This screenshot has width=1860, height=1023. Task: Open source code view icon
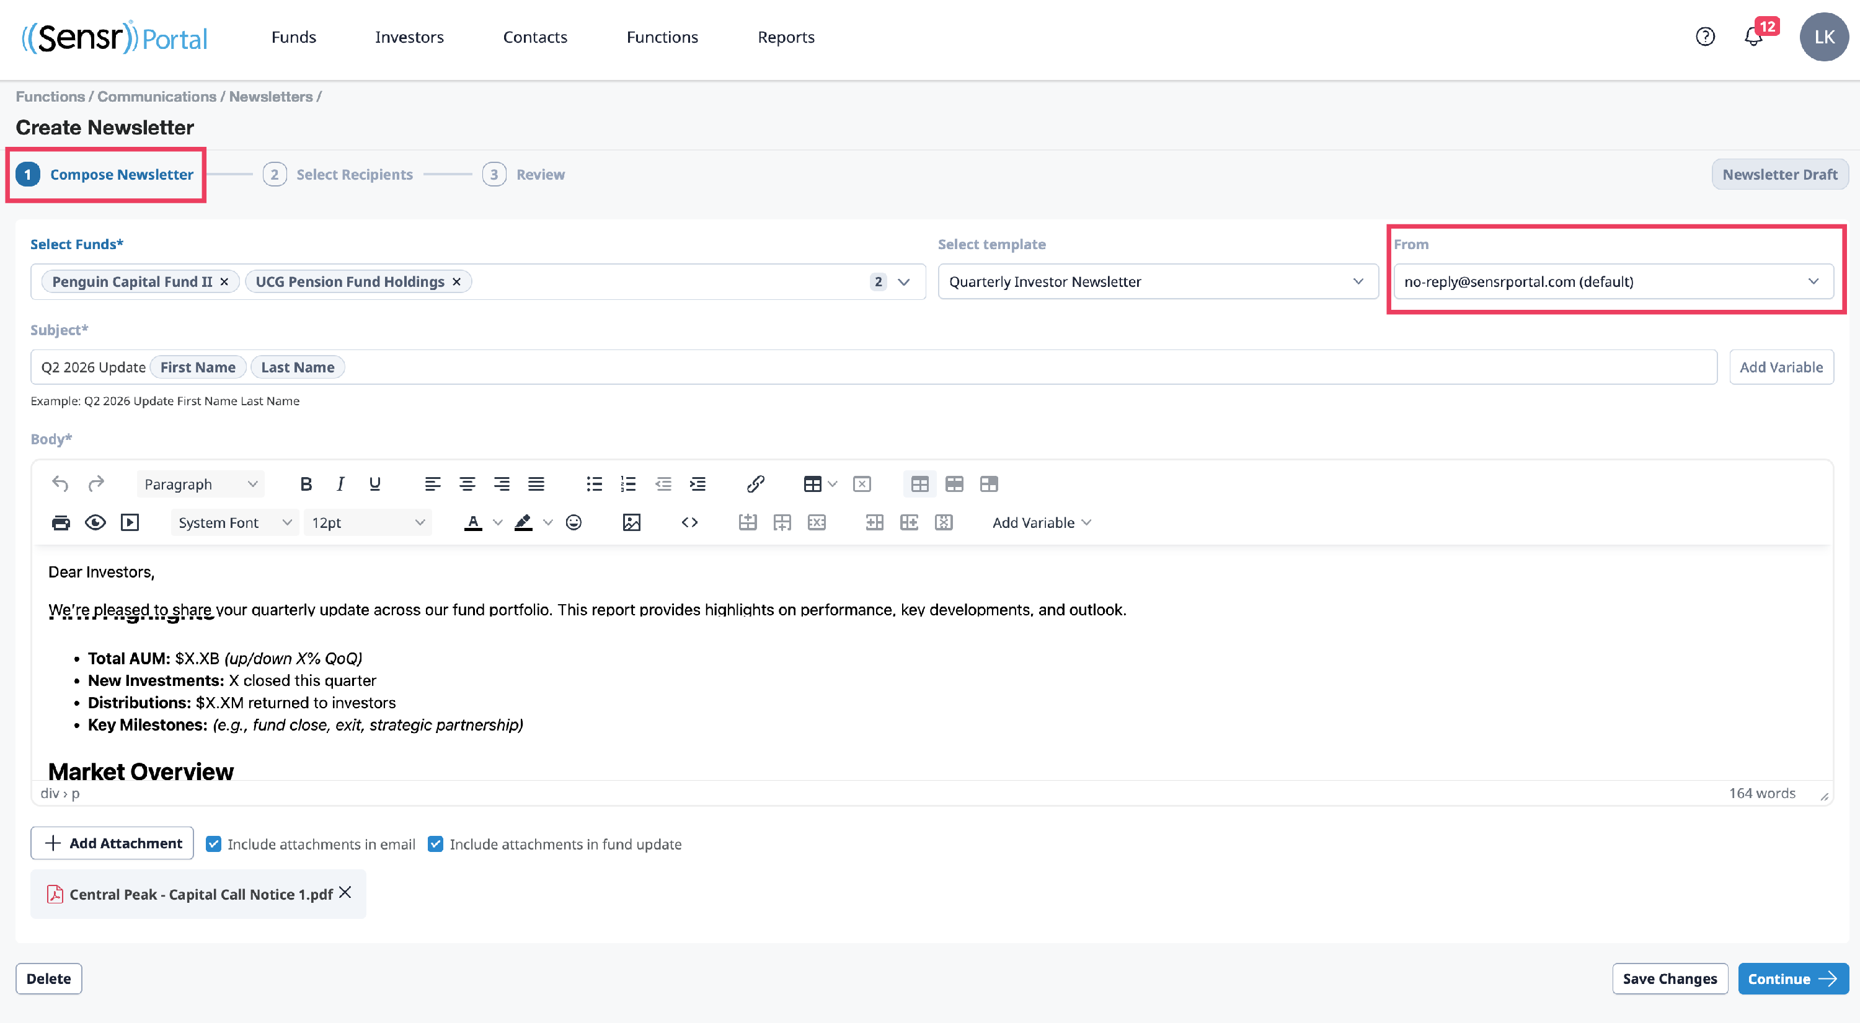[689, 522]
